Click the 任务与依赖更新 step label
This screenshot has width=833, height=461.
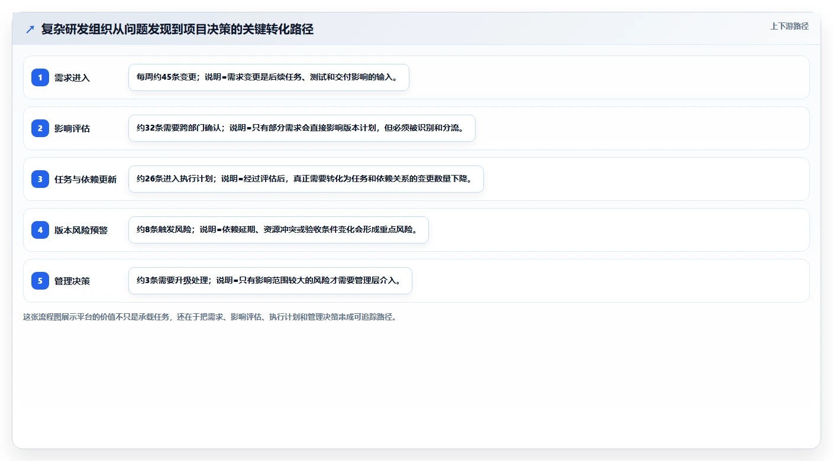point(86,179)
